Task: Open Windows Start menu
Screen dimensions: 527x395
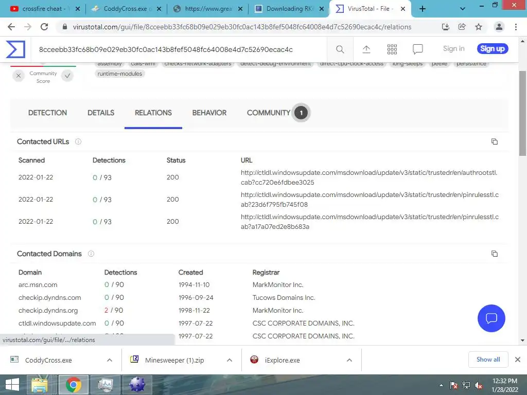Action: click(12, 385)
